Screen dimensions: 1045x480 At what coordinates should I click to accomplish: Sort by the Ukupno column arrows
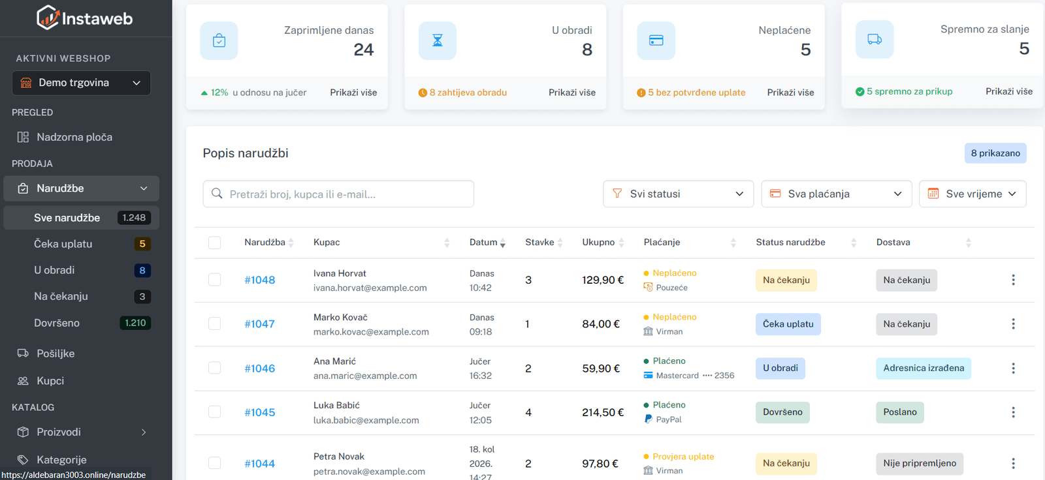tap(621, 243)
